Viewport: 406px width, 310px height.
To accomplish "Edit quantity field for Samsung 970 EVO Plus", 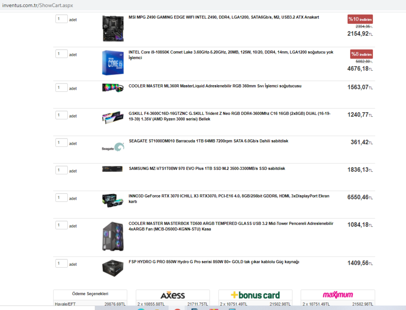I will (61, 170).
